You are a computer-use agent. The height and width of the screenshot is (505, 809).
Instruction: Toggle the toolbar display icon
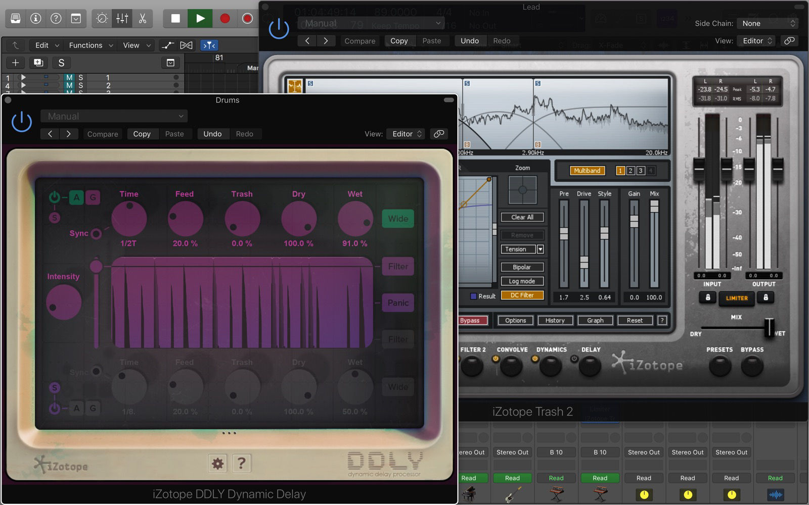point(76,19)
